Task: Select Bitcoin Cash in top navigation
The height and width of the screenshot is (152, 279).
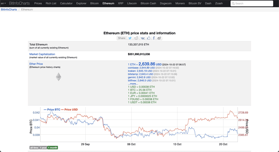Action: click(x=149, y=3)
